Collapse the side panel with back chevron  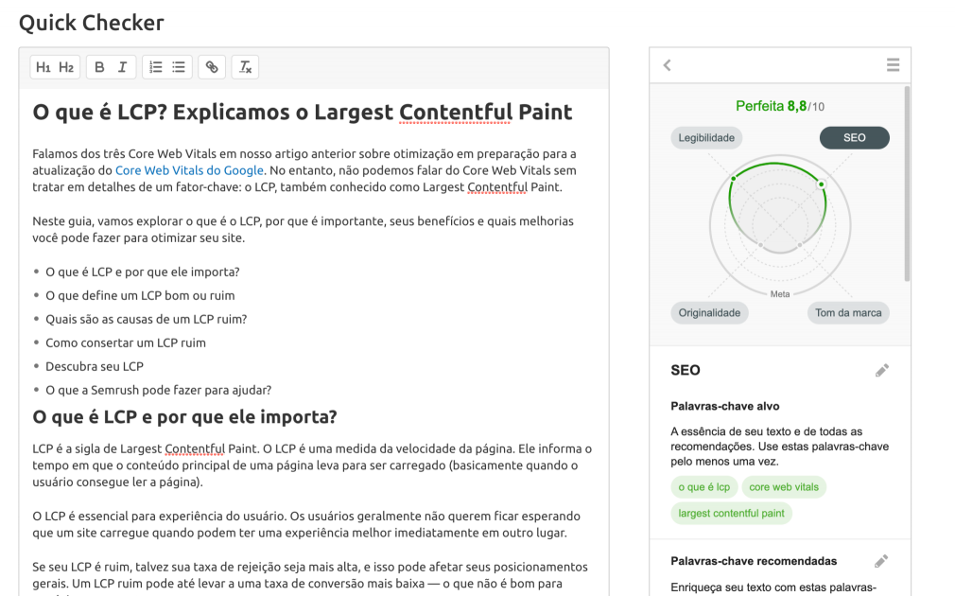pos(667,65)
